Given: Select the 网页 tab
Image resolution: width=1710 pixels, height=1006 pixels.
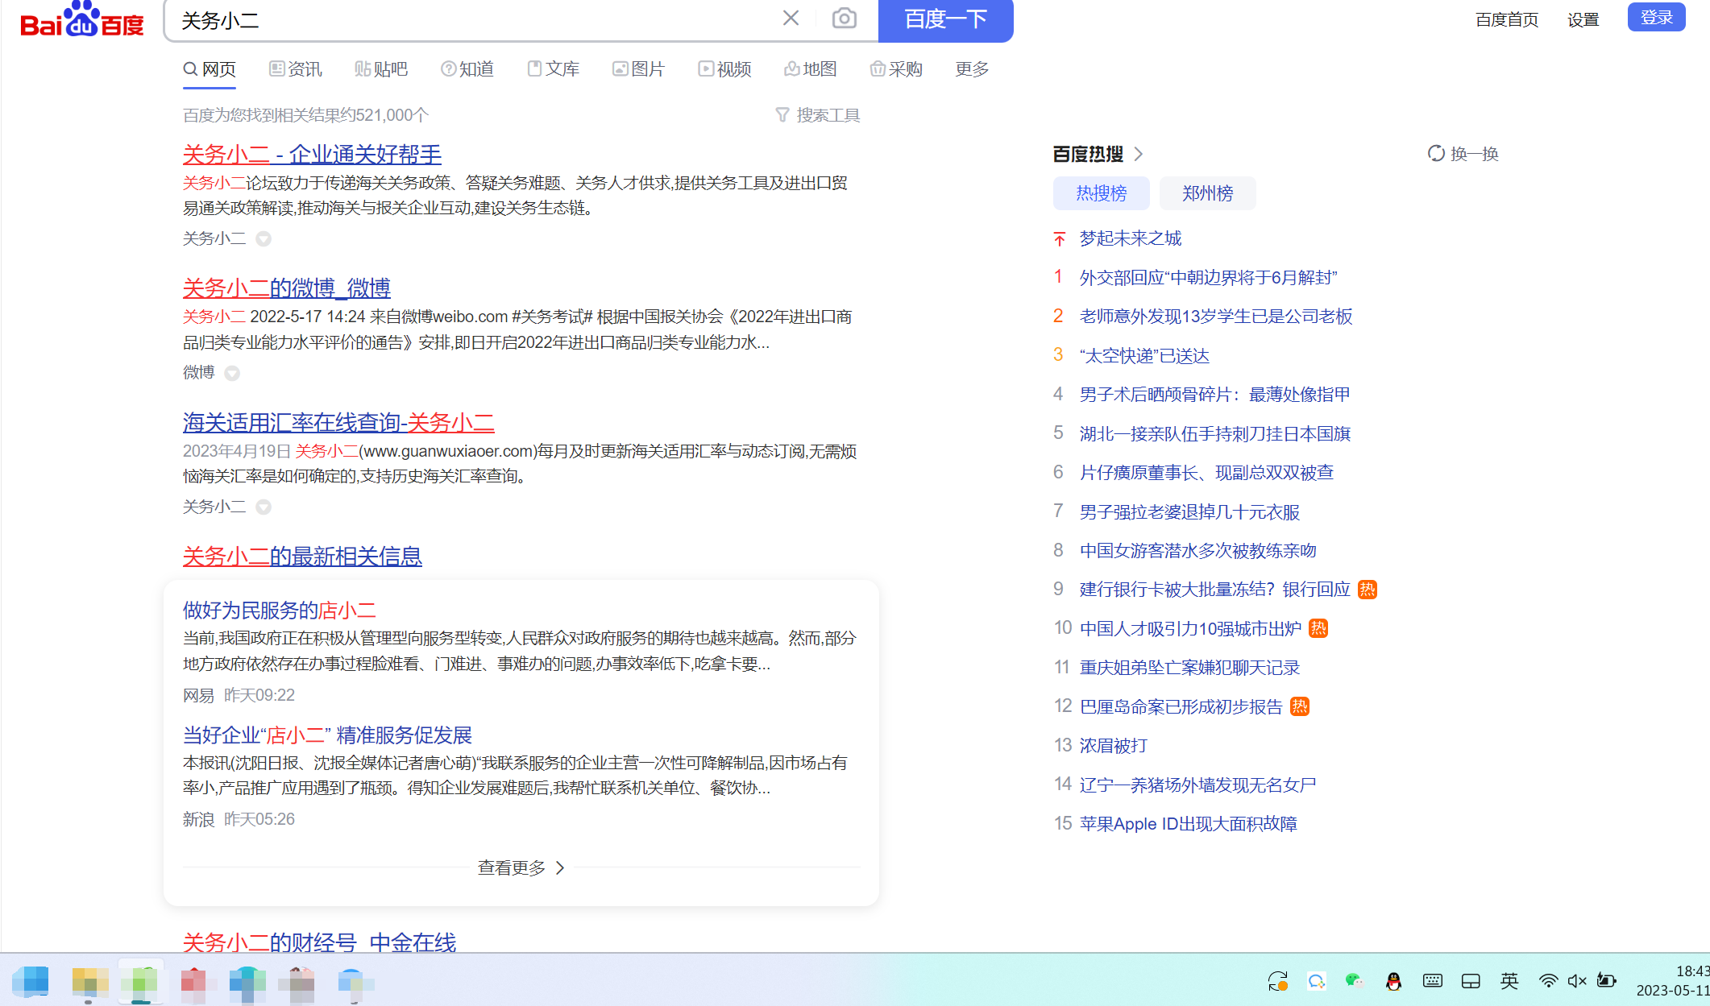Looking at the screenshot, I should click(x=210, y=69).
